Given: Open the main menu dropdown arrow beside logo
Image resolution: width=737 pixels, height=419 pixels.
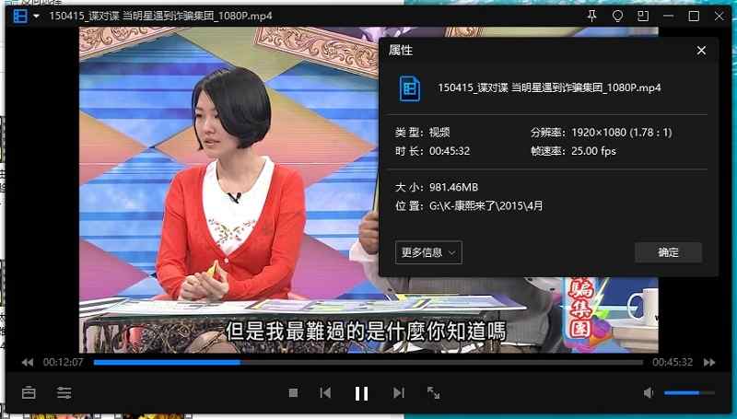Looking at the screenshot, I should (37, 17).
